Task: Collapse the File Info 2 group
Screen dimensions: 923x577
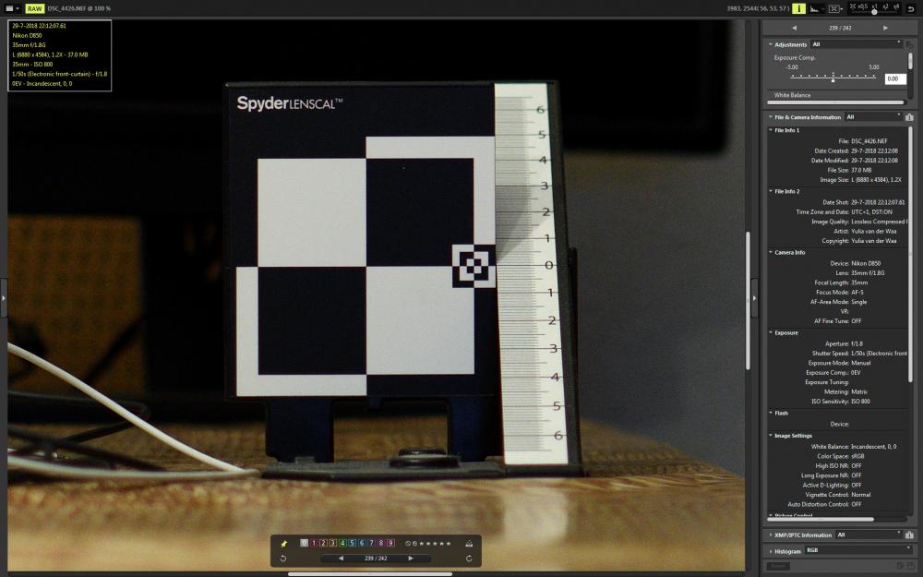Action: point(771,191)
